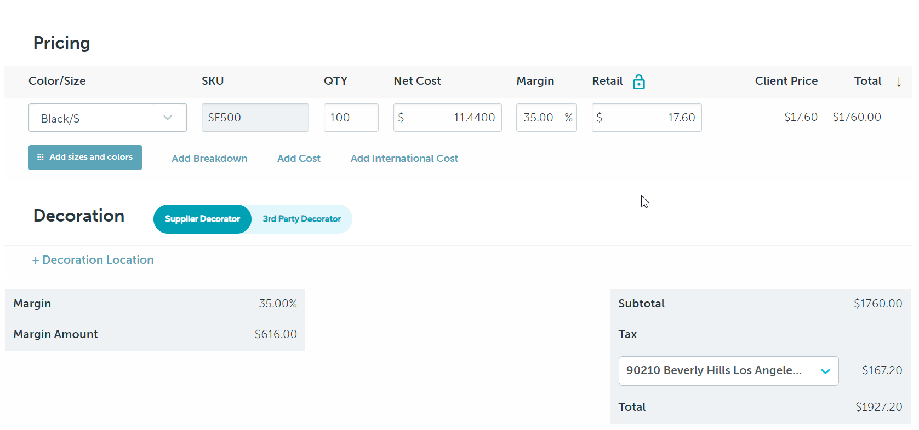Focus the Net Cost field with 11.4400
919x430 pixels.
click(447, 118)
